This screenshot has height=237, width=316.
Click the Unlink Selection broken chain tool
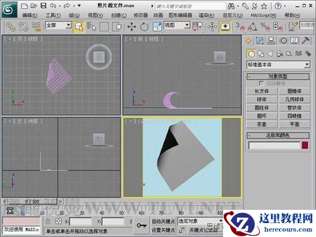23,27
